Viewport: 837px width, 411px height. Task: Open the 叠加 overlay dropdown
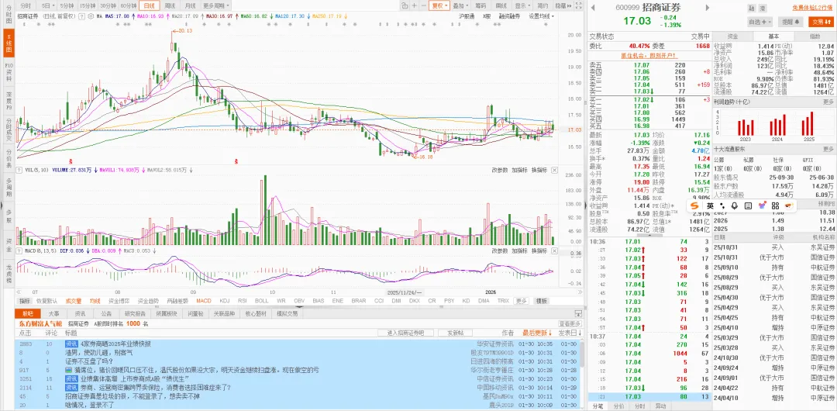point(460,5)
